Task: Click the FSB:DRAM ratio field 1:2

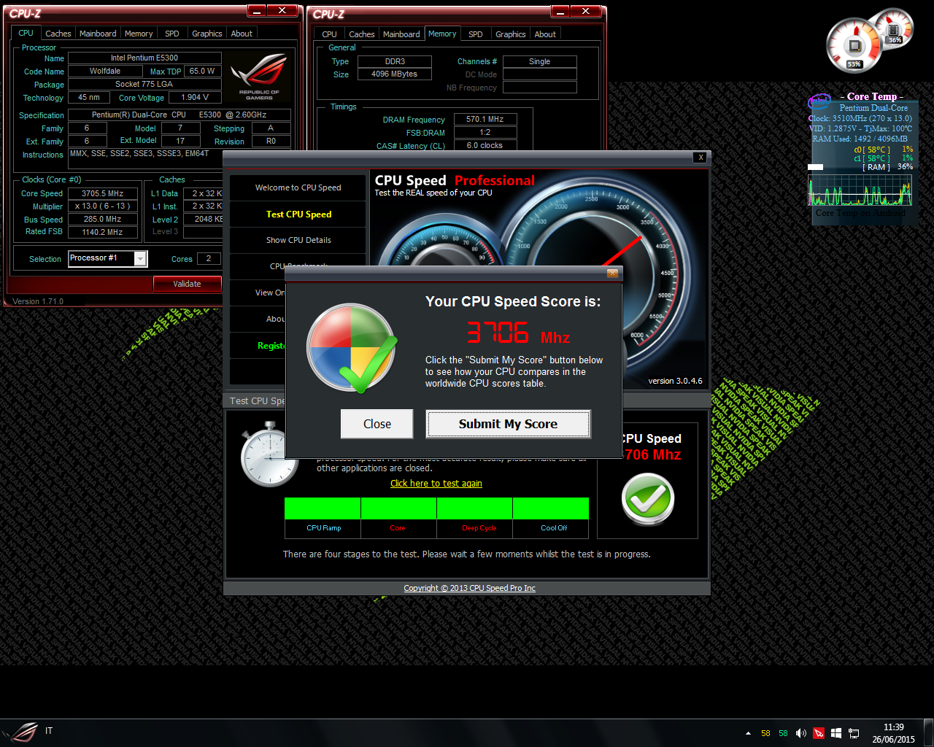Action: coord(485,132)
